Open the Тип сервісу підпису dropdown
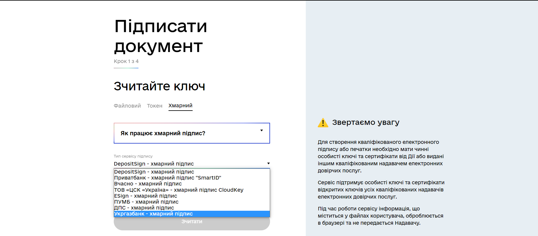 click(x=192, y=164)
